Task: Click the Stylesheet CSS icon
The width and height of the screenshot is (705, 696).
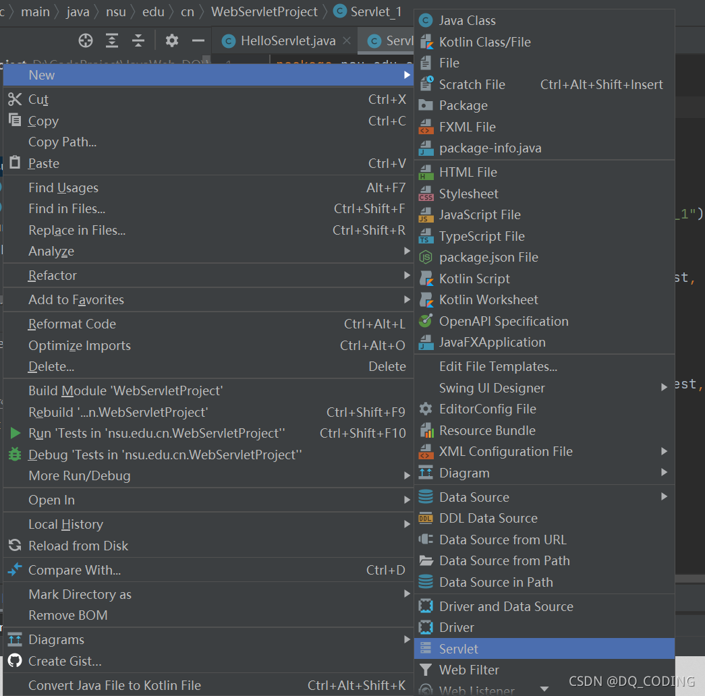Action: 426,194
